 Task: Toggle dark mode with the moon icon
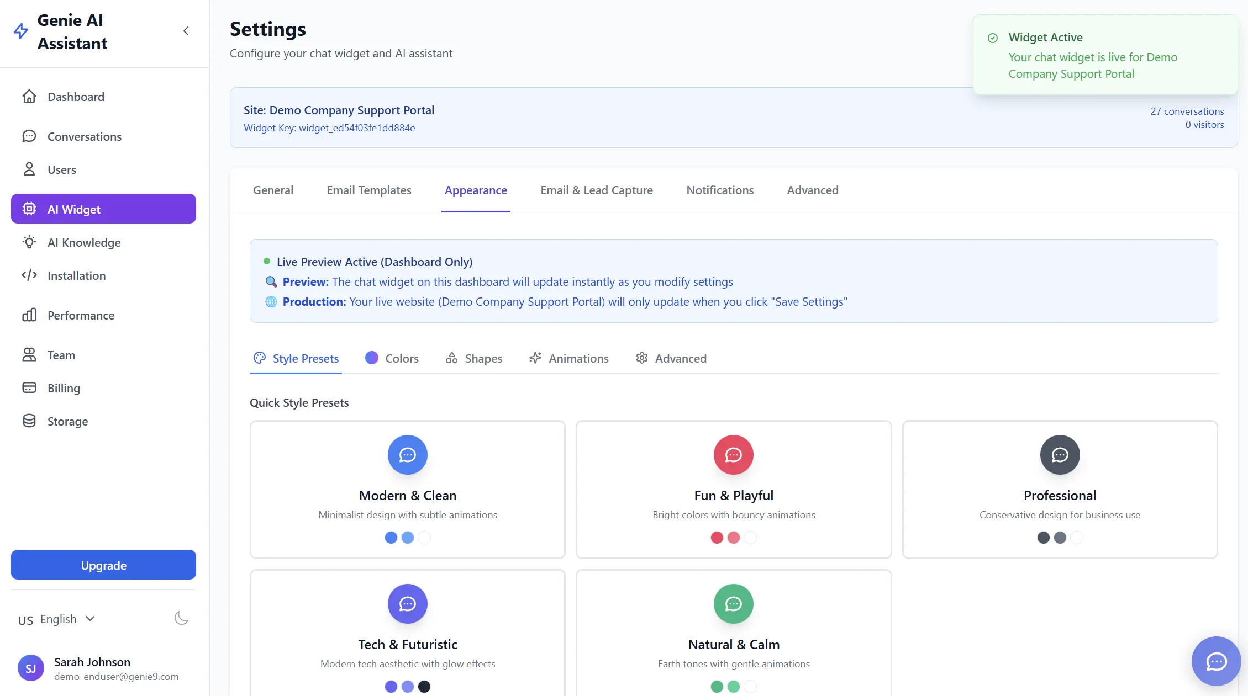181,618
